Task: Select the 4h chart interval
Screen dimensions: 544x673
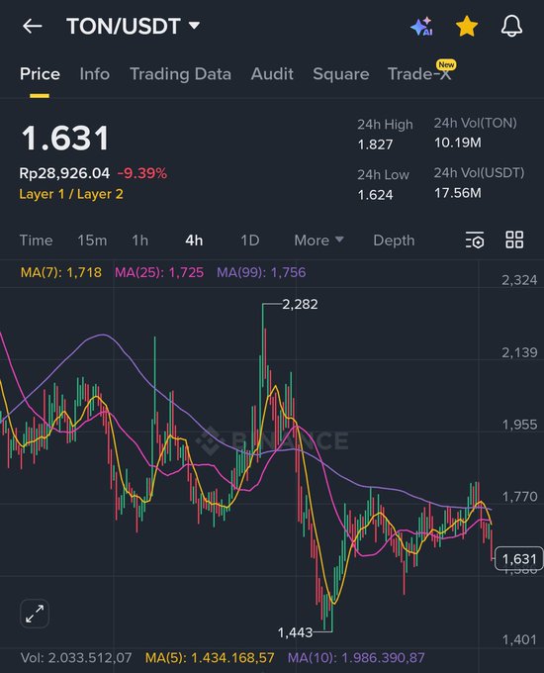Action: click(x=194, y=240)
